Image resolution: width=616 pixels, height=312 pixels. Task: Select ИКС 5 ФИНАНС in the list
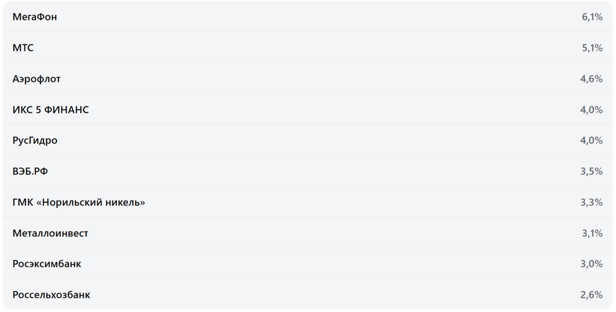[51, 110]
